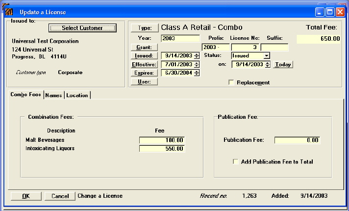The height and width of the screenshot is (211, 349).
Task: Edit the Publication Fee field
Action: [297, 140]
